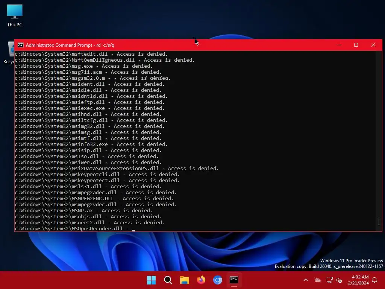Open OneDrive tray icon

318,280
